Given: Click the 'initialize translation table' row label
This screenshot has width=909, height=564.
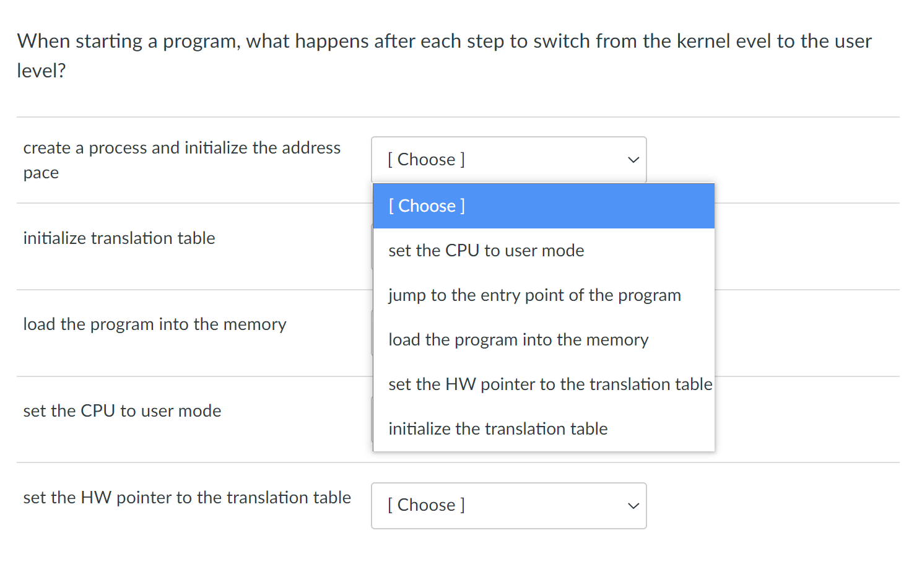Looking at the screenshot, I should coord(119,238).
